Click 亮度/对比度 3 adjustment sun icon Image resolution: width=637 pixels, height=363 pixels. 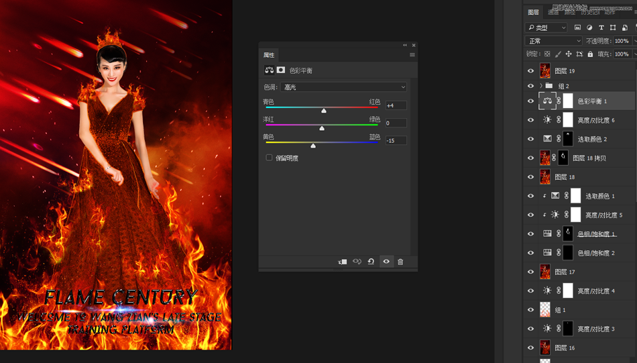point(547,329)
